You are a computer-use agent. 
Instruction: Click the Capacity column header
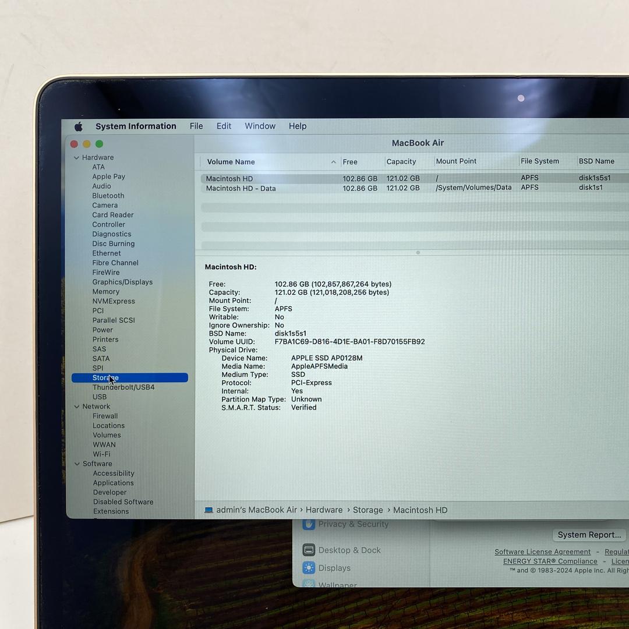pyautogui.click(x=401, y=161)
